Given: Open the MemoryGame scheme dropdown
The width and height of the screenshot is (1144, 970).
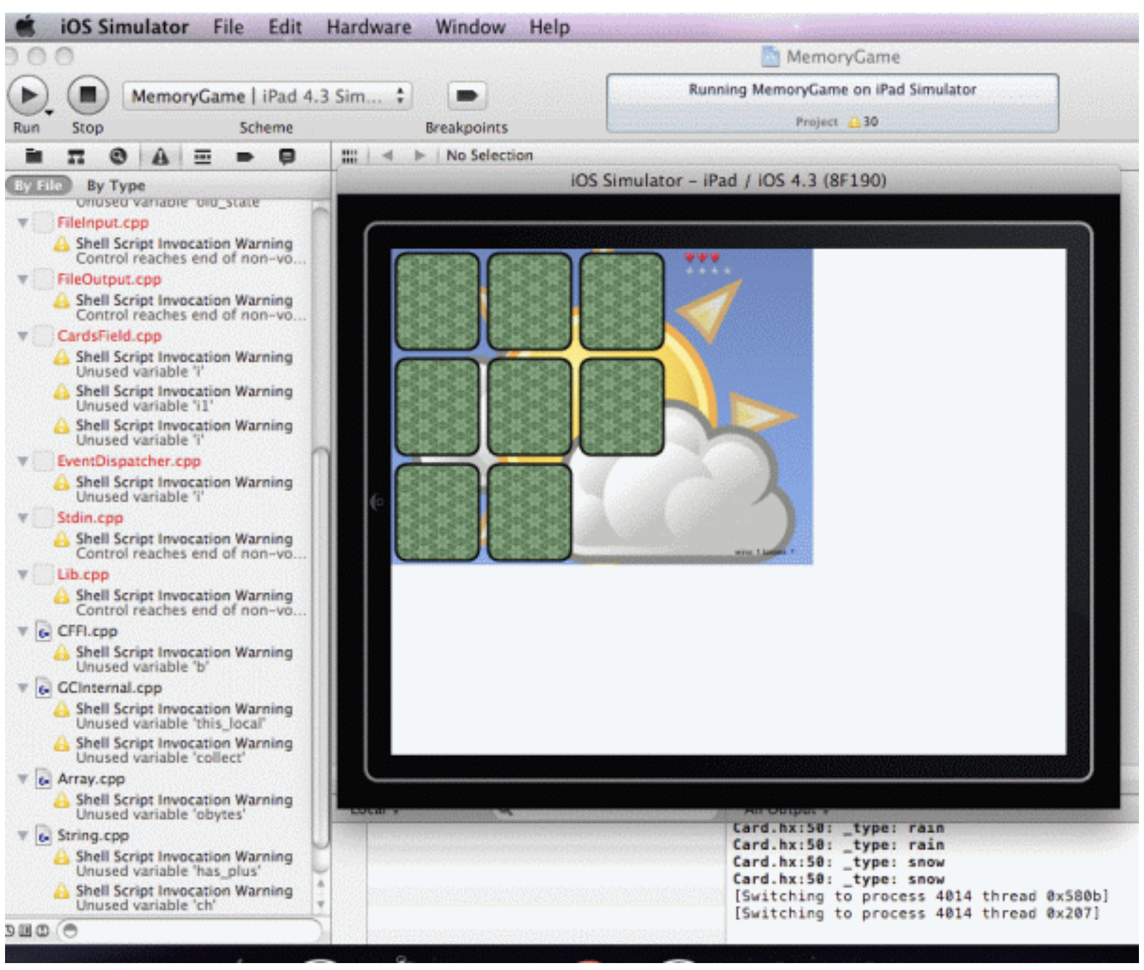Looking at the screenshot, I should pyautogui.click(x=268, y=96).
